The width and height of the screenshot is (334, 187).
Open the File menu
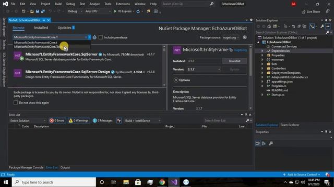pyautogui.click(x=13, y=4)
